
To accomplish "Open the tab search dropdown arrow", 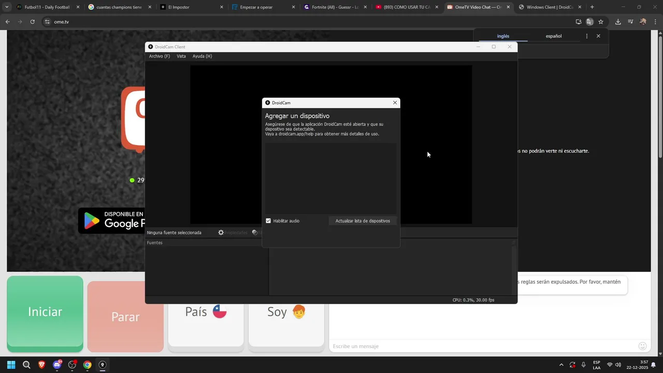I will pos(7,7).
